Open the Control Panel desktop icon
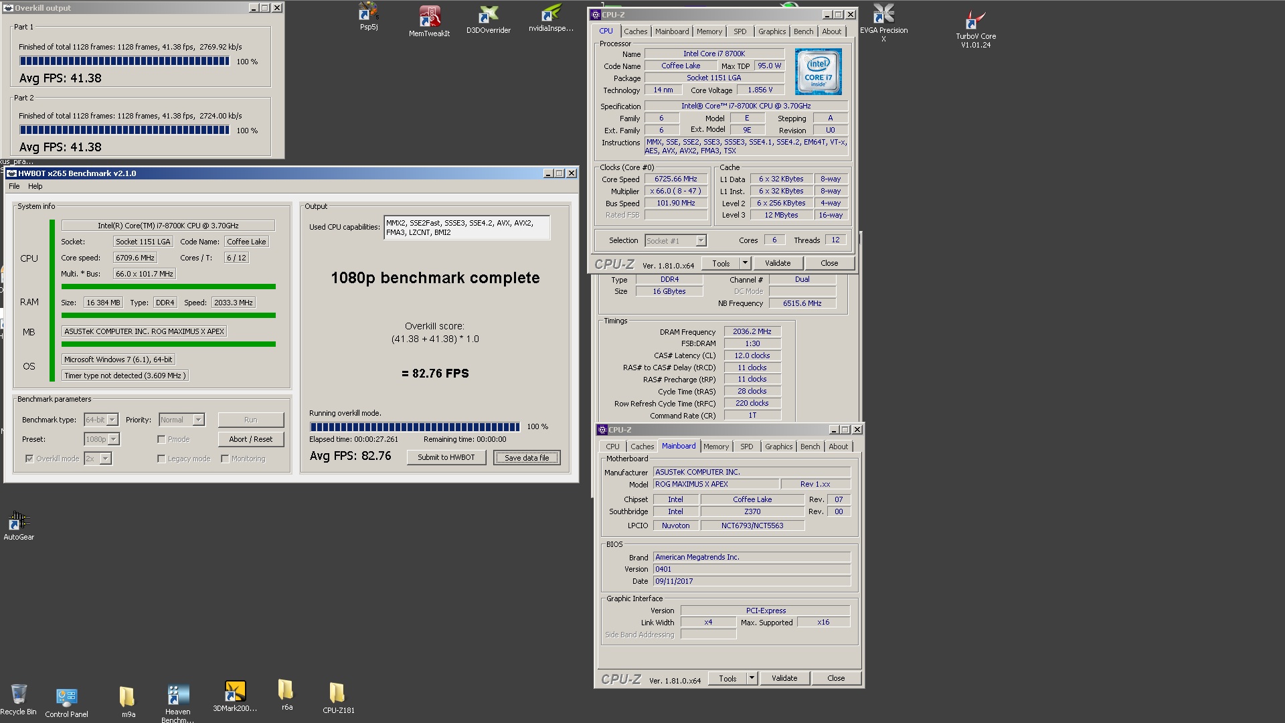Viewport: 1285px width, 723px height. tap(66, 702)
